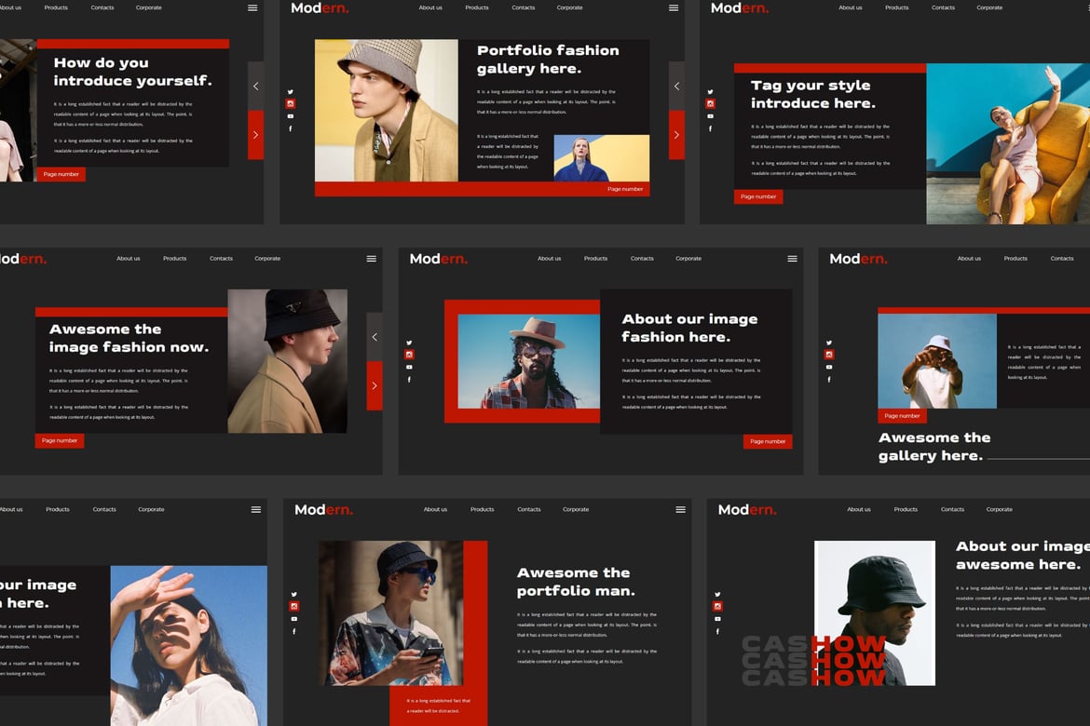Select 'Corporate' in 'Tag your style' slide nav
The width and height of the screenshot is (1090, 726).
(989, 7)
